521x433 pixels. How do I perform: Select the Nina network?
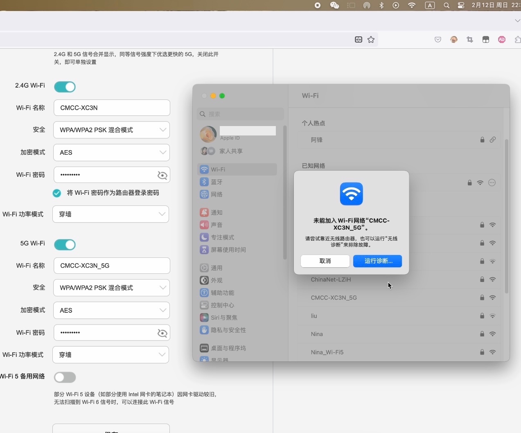pyautogui.click(x=399, y=334)
